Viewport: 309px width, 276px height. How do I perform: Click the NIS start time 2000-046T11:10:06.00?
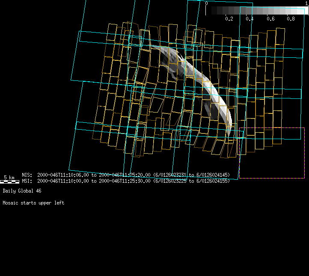coord(63,175)
